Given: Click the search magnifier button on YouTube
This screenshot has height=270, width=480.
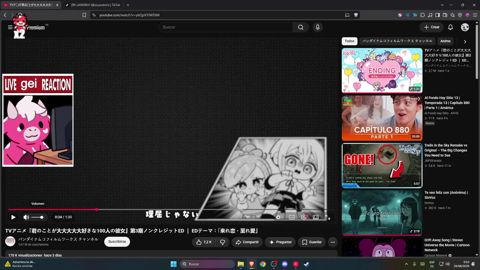Looking at the screenshot, I should coord(301,27).
